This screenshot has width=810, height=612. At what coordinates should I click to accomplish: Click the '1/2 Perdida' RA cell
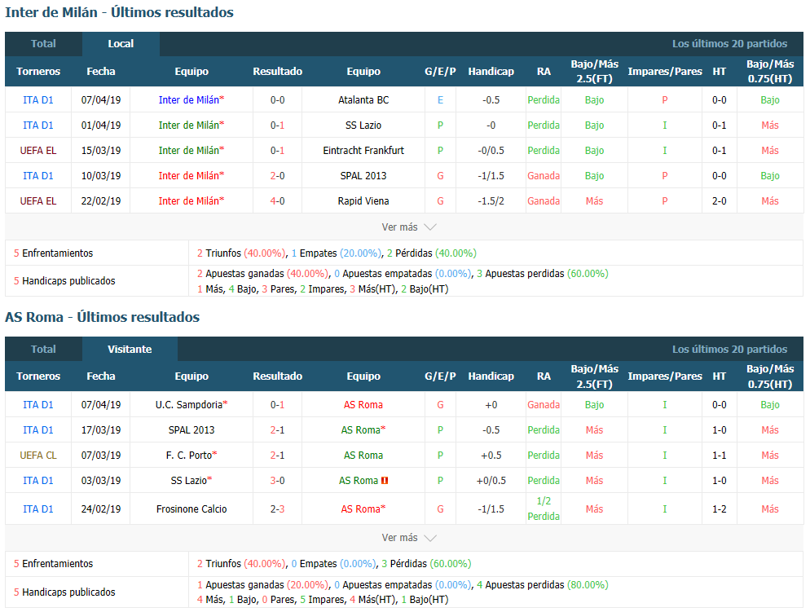pyautogui.click(x=544, y=509)
